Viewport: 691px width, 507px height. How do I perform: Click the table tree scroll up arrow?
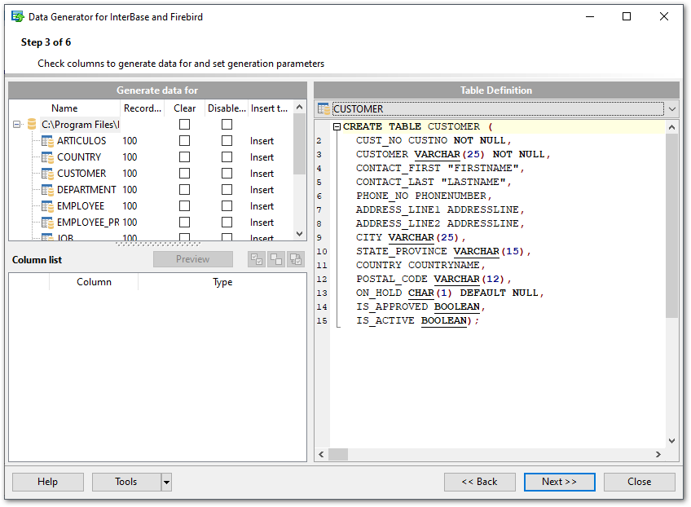(300, 107)
